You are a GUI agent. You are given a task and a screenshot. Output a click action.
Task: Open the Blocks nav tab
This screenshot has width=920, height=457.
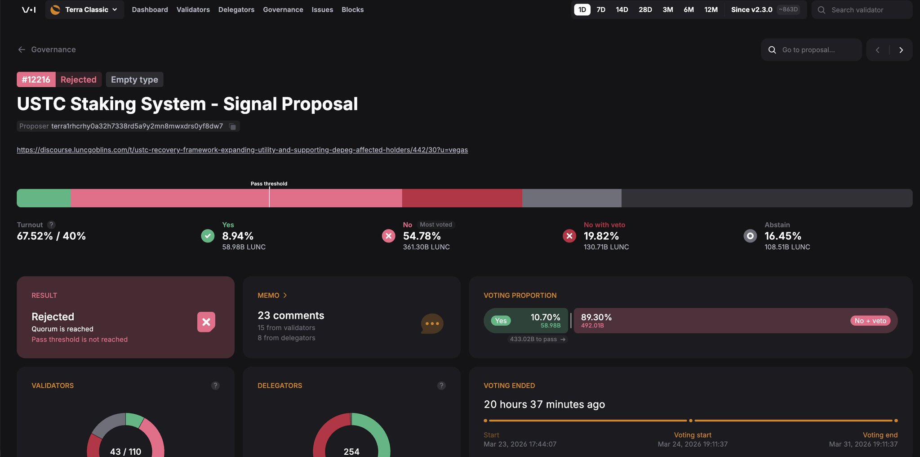point(352,9)
